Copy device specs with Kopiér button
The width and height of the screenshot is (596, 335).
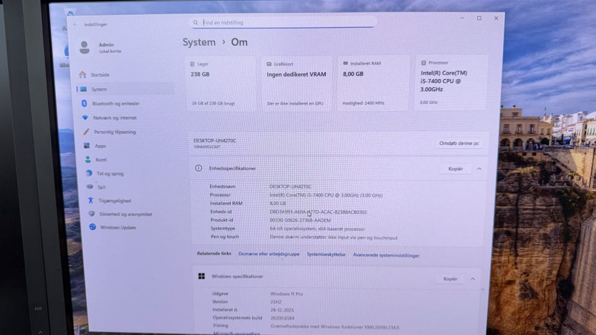tap(455, 169)
